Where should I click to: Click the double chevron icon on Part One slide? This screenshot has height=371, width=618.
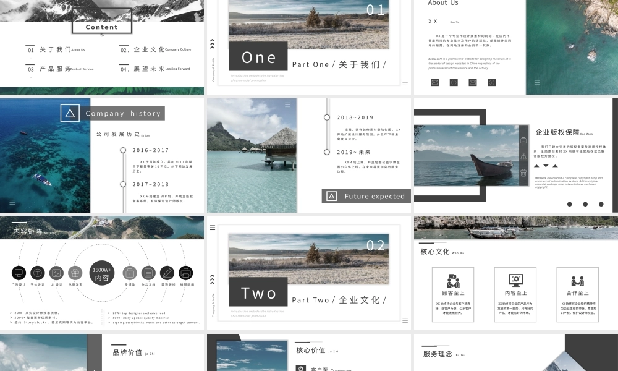click(x=213, y=44)
